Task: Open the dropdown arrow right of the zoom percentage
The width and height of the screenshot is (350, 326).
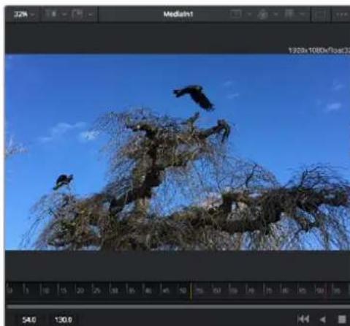Action: (x=33, y=15)
